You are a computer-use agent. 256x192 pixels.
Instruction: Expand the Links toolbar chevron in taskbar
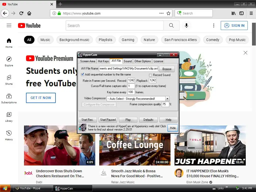point(226,187)
